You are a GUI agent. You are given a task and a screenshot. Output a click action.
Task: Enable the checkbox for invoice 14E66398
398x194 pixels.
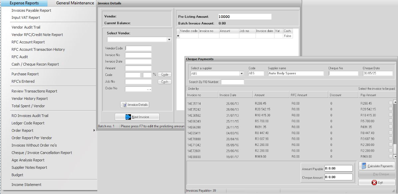pos(391,126)
